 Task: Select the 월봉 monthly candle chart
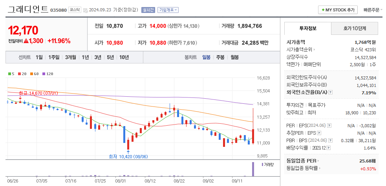[x=234, y=58]
